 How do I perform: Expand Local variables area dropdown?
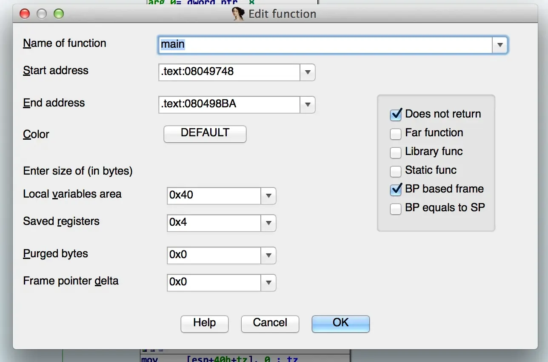point(268,196)
